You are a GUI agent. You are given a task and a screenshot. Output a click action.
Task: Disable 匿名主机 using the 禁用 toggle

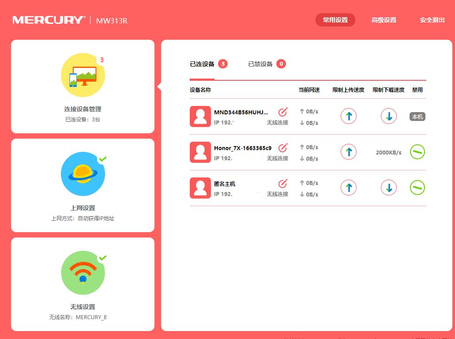click(x=417, y=187)
